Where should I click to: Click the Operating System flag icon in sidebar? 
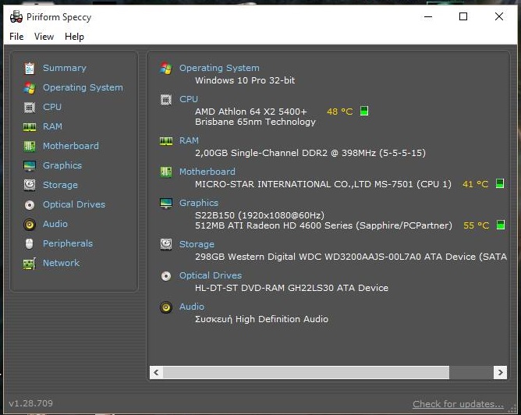29,87
